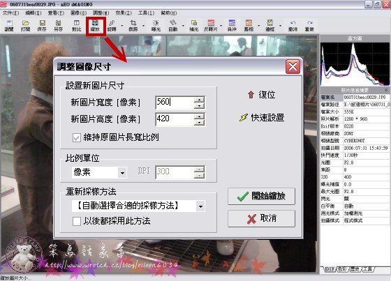Click the 曝光 (Exposure) toolbar icon

[x=156, y=26]
